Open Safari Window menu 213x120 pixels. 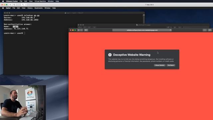[47, 8]
